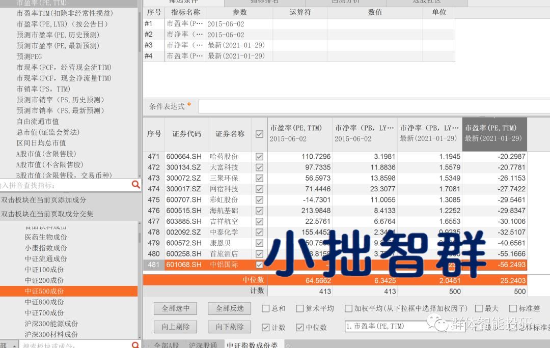Select the 预测PEG indicator in the list
550x348 pixels.
tap(29, 56)
